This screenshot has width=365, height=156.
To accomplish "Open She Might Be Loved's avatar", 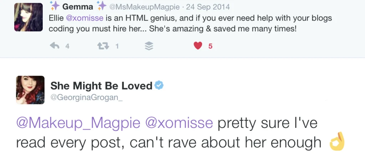I will [x=30, y=90].
